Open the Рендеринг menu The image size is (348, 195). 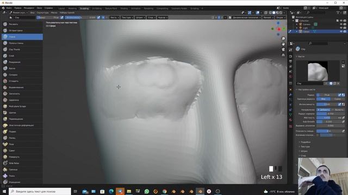point(29,8)
